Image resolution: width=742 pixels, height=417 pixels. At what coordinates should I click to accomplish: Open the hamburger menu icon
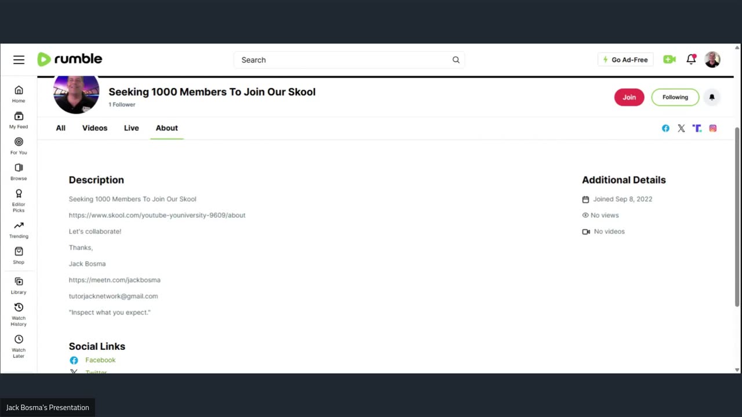tap(19, 60)
